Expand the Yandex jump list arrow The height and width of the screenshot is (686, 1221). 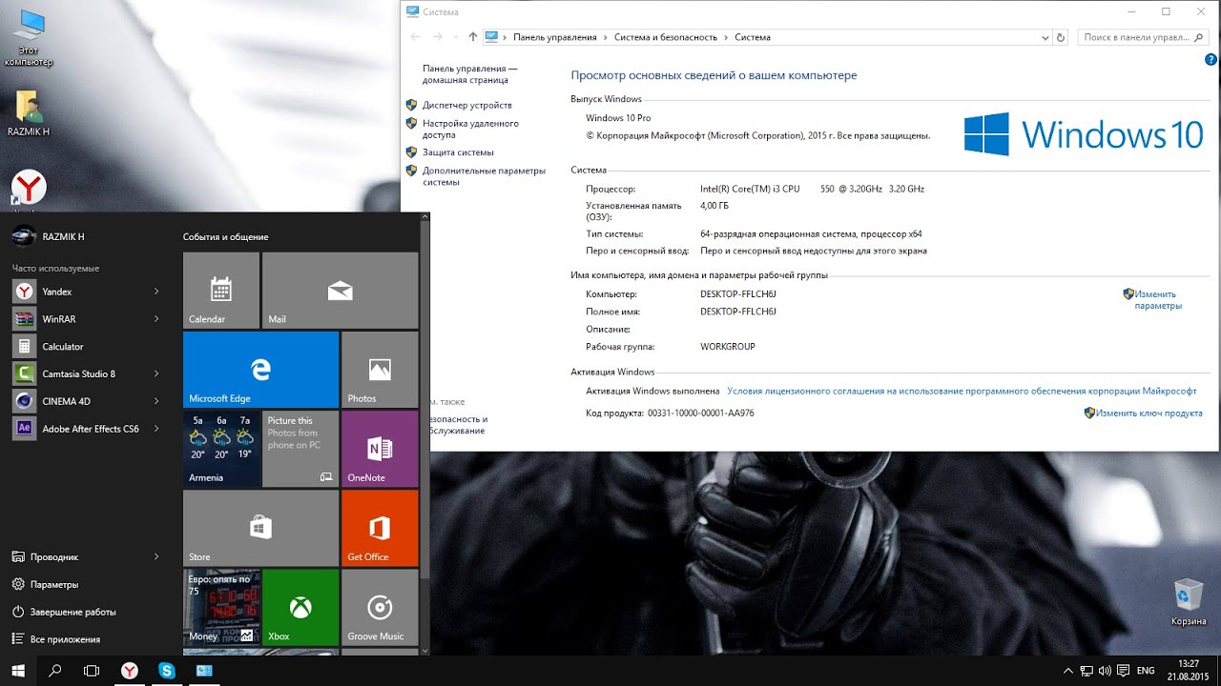point(156,292)
